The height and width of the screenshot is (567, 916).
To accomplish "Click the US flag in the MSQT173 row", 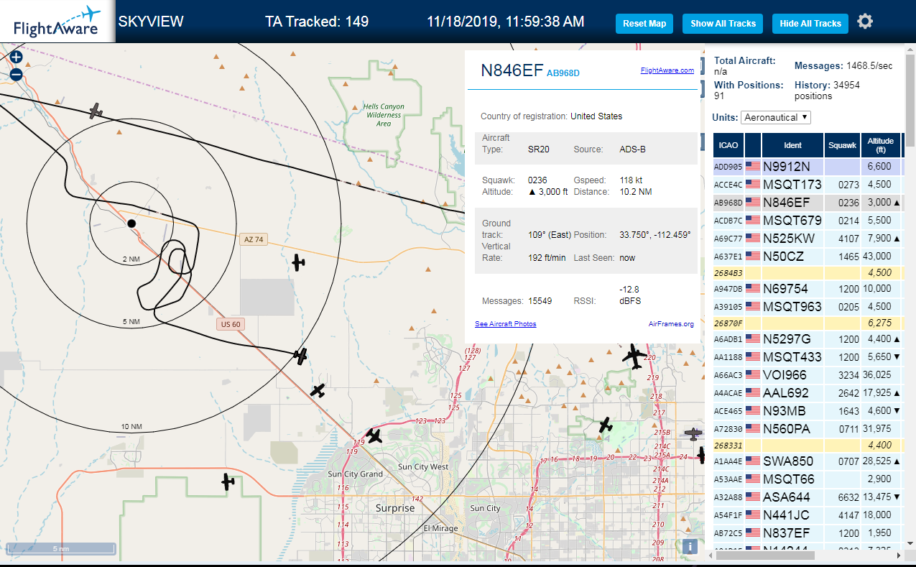I will (x=753, y=185).
